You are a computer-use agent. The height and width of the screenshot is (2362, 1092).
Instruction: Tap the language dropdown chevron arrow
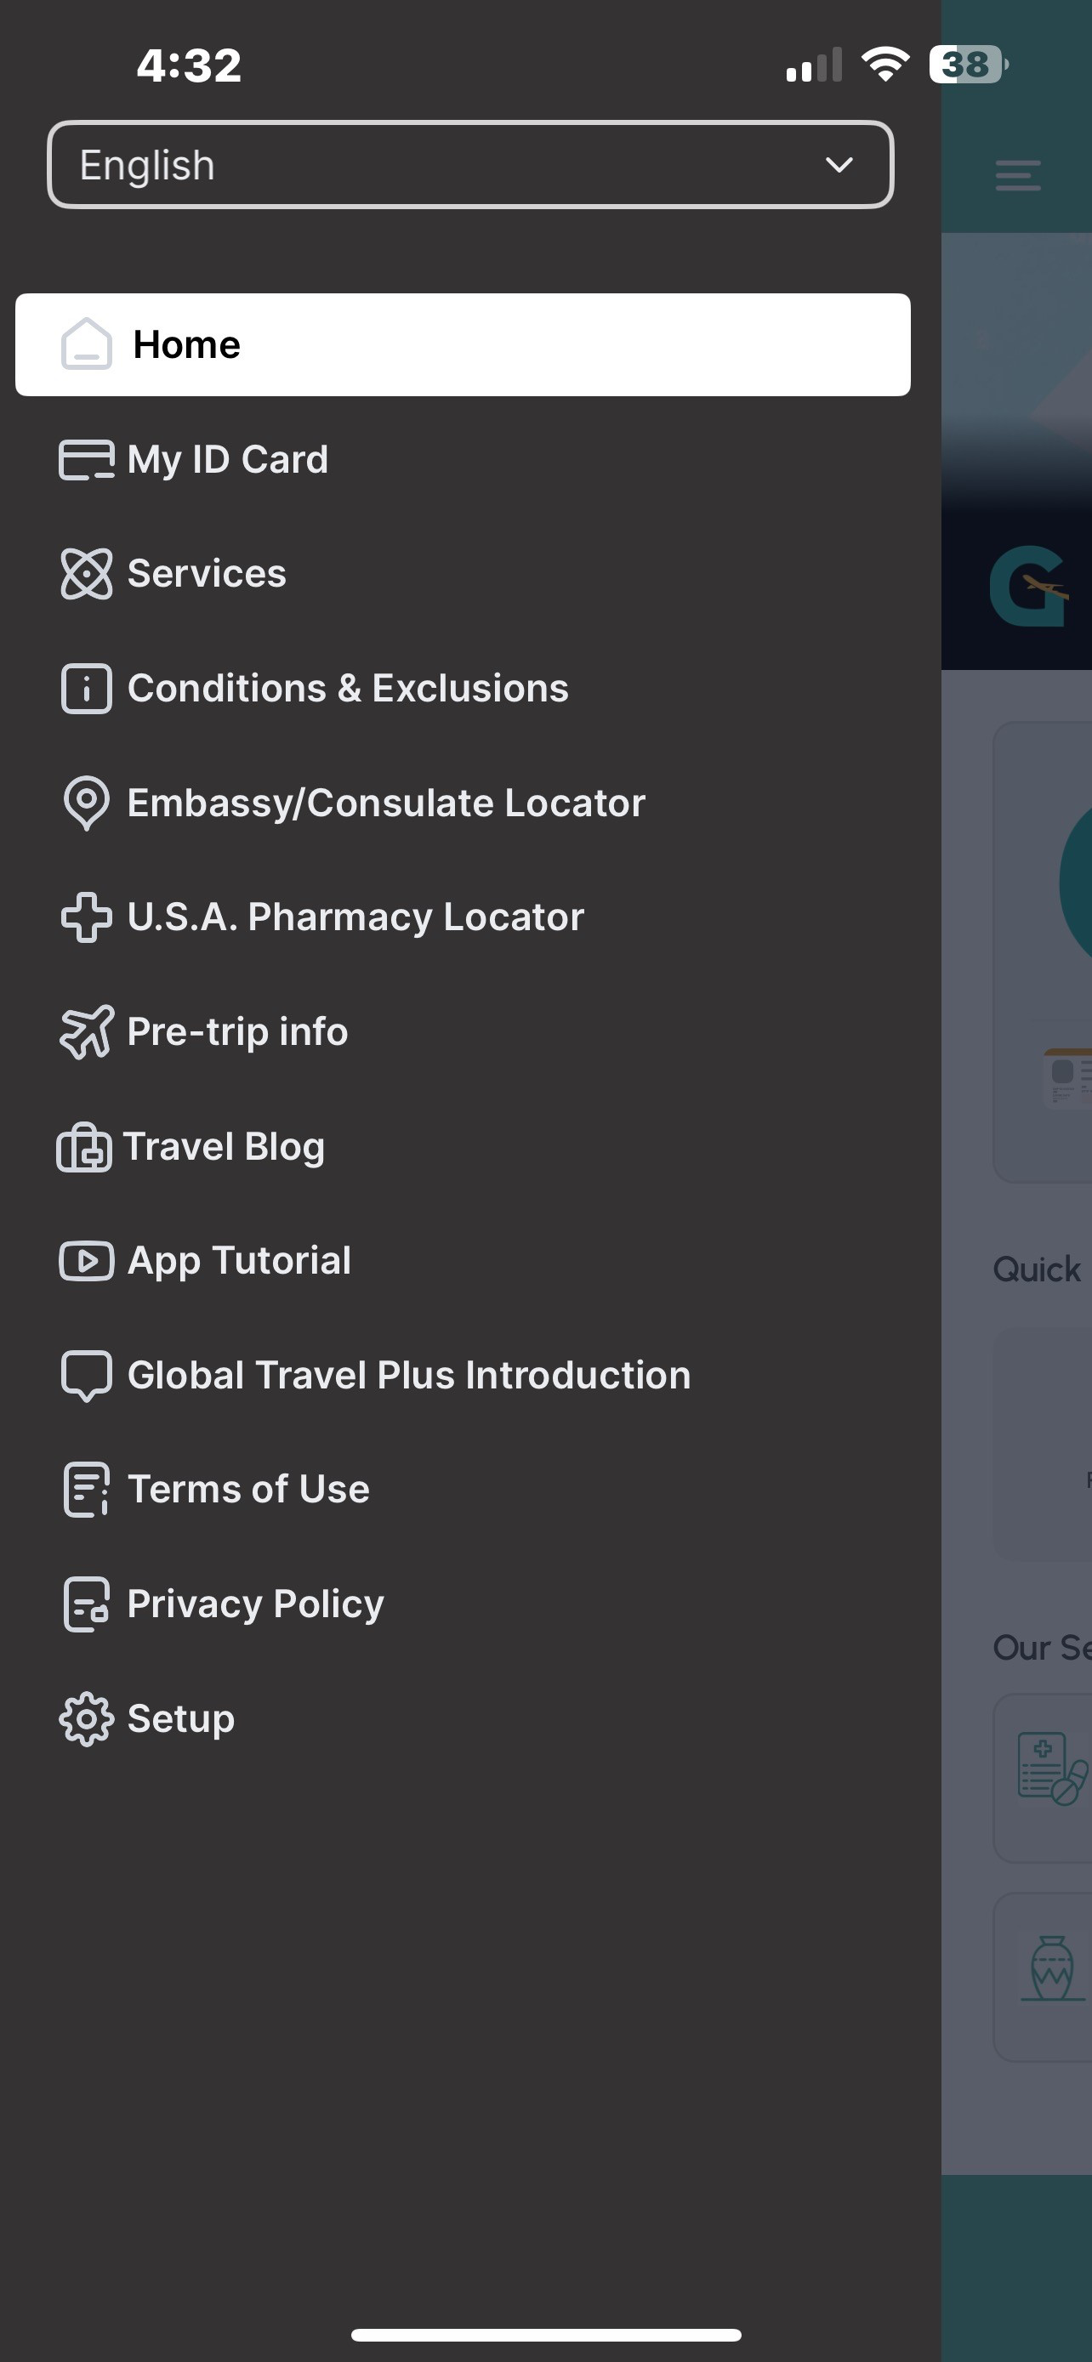(x=839, y=165)
